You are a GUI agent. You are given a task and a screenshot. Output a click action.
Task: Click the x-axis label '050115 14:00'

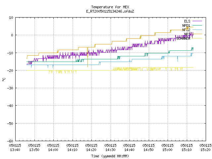pyautogui.click(x=53, y=147)
